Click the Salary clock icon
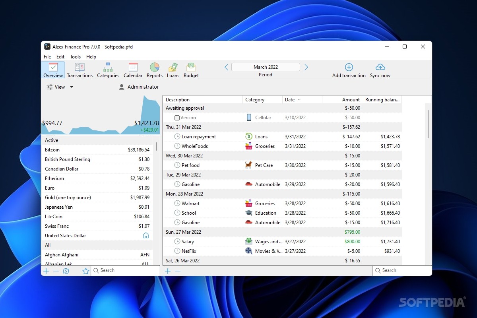Screen dimensions: 477x318 [177, 242]
